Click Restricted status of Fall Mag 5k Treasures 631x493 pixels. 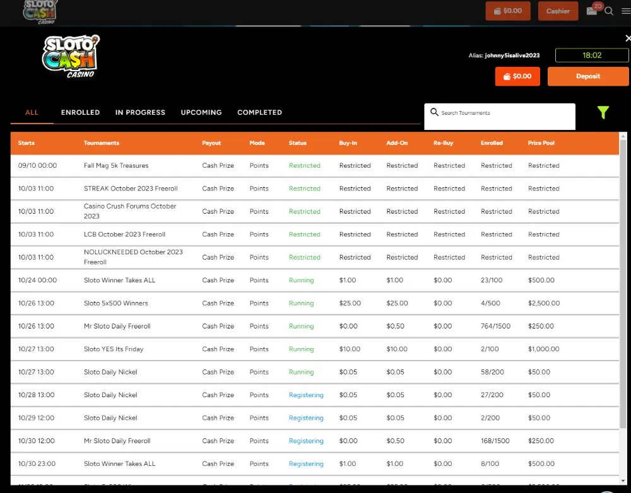(304, 166)
